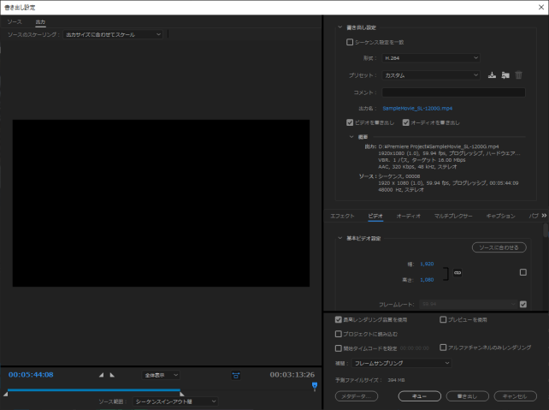Click the width value 1,920

427,264
